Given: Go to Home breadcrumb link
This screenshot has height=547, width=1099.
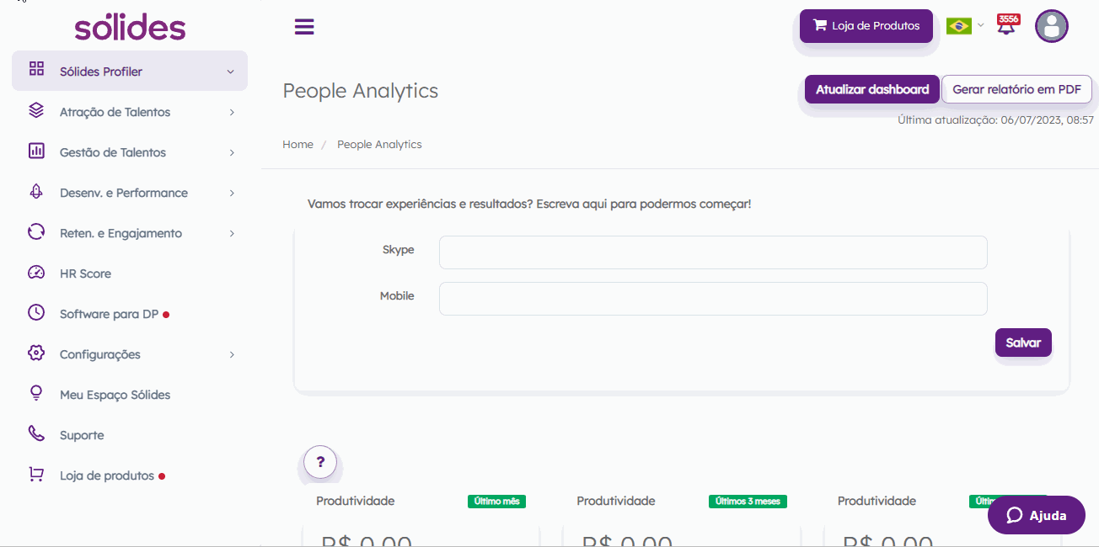Looking at the screenshot, I should 298,145.
